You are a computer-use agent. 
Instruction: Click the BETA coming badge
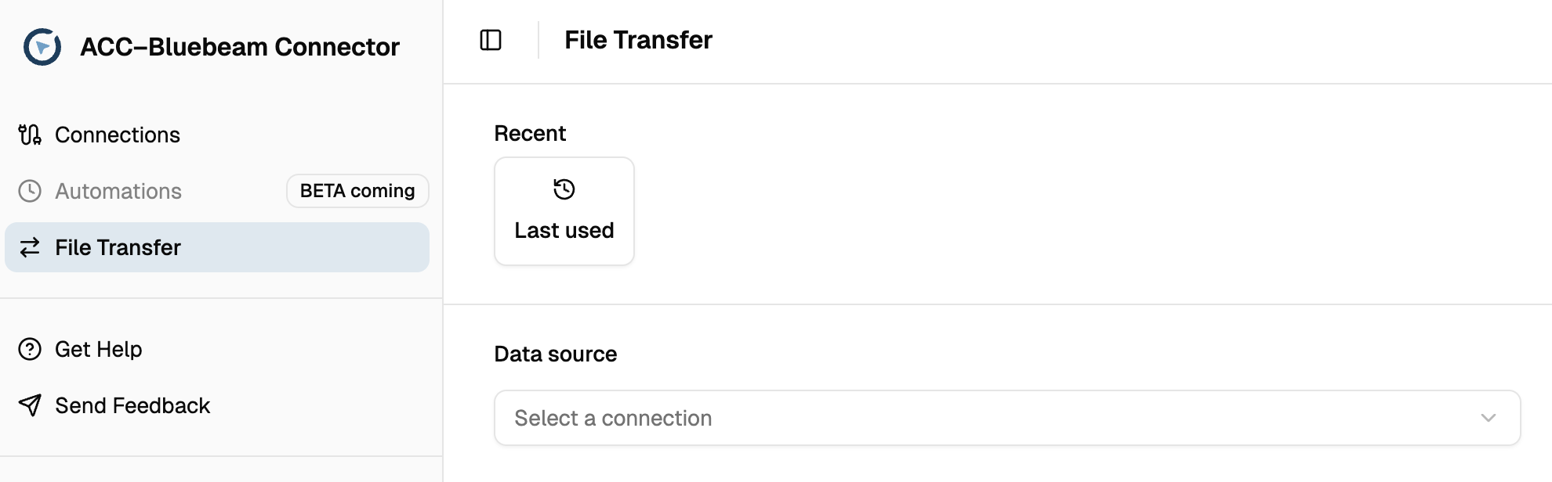[x=357, y=191]
